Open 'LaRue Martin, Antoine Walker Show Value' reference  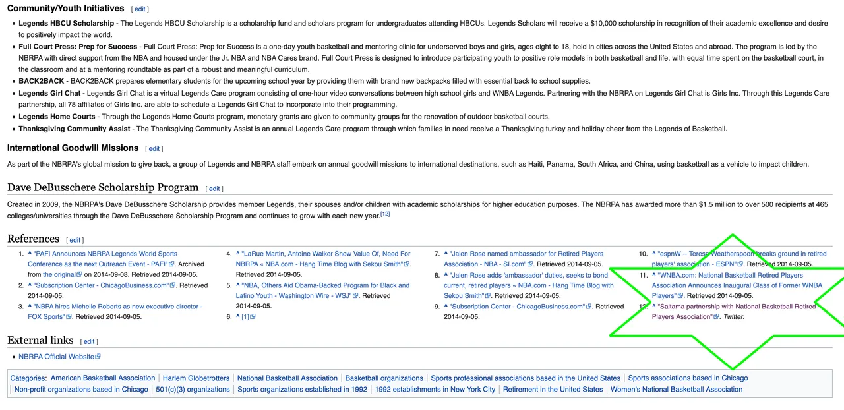tap(323, 259)
